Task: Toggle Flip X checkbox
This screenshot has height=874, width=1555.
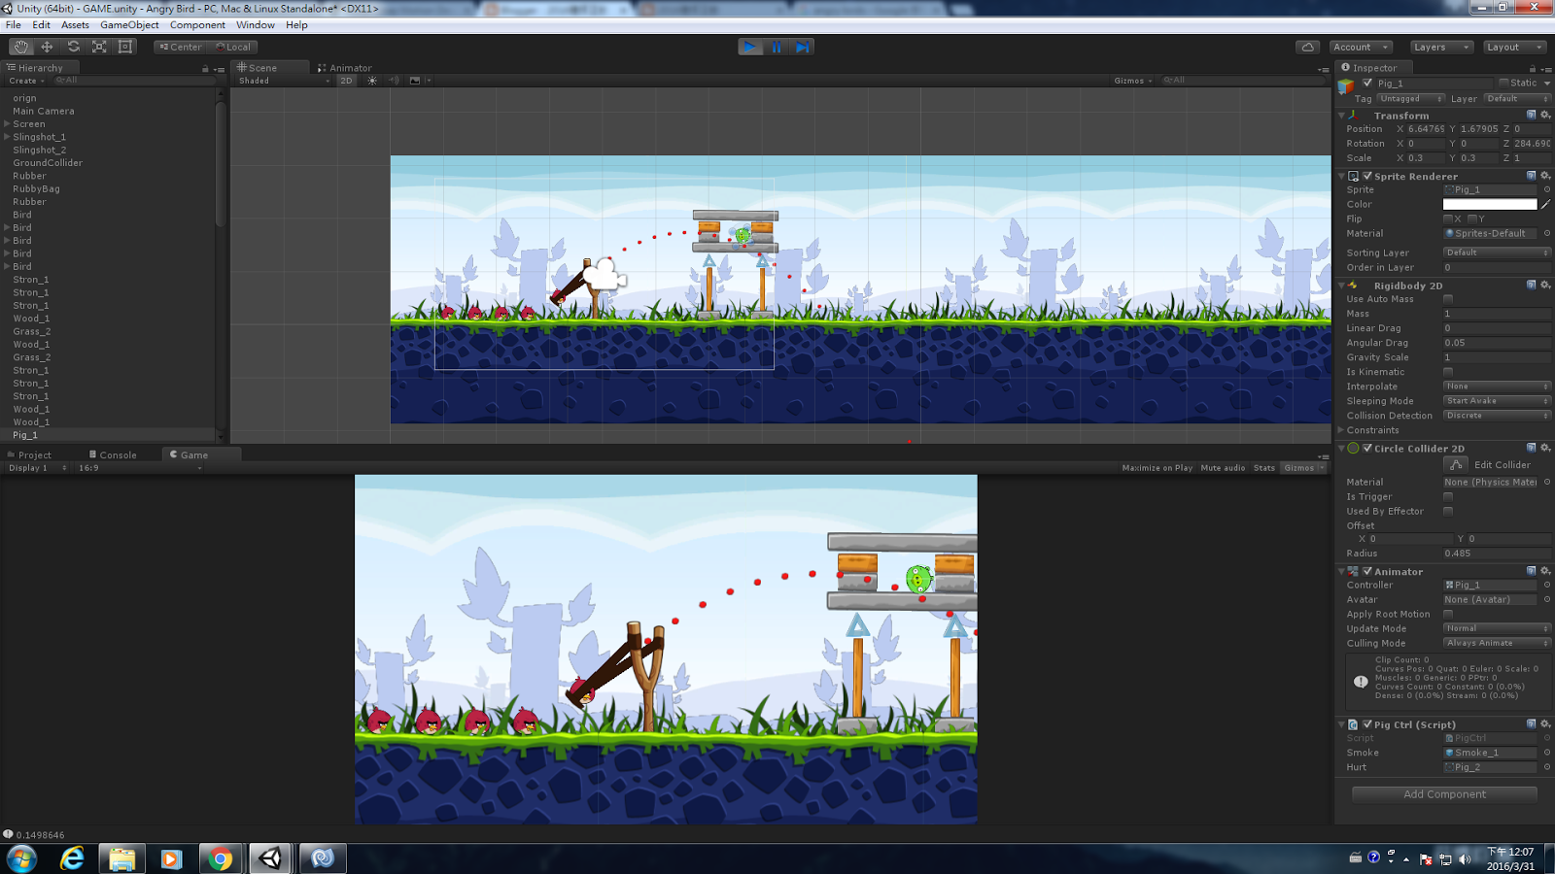Action: pyautogui.click(x=1448, y=218)
